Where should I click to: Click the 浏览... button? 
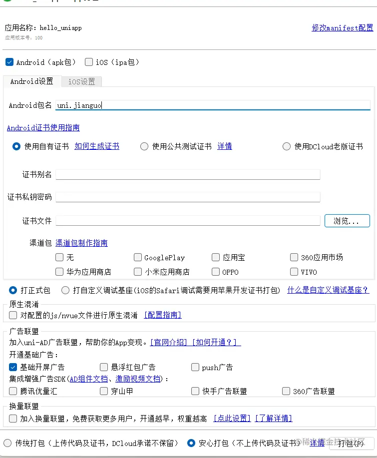click(x=347, y=221)
